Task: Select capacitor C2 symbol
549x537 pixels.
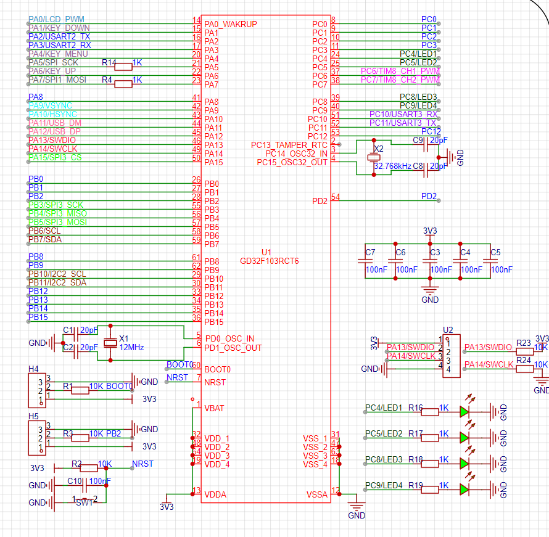Action: (x=76, y=351)
